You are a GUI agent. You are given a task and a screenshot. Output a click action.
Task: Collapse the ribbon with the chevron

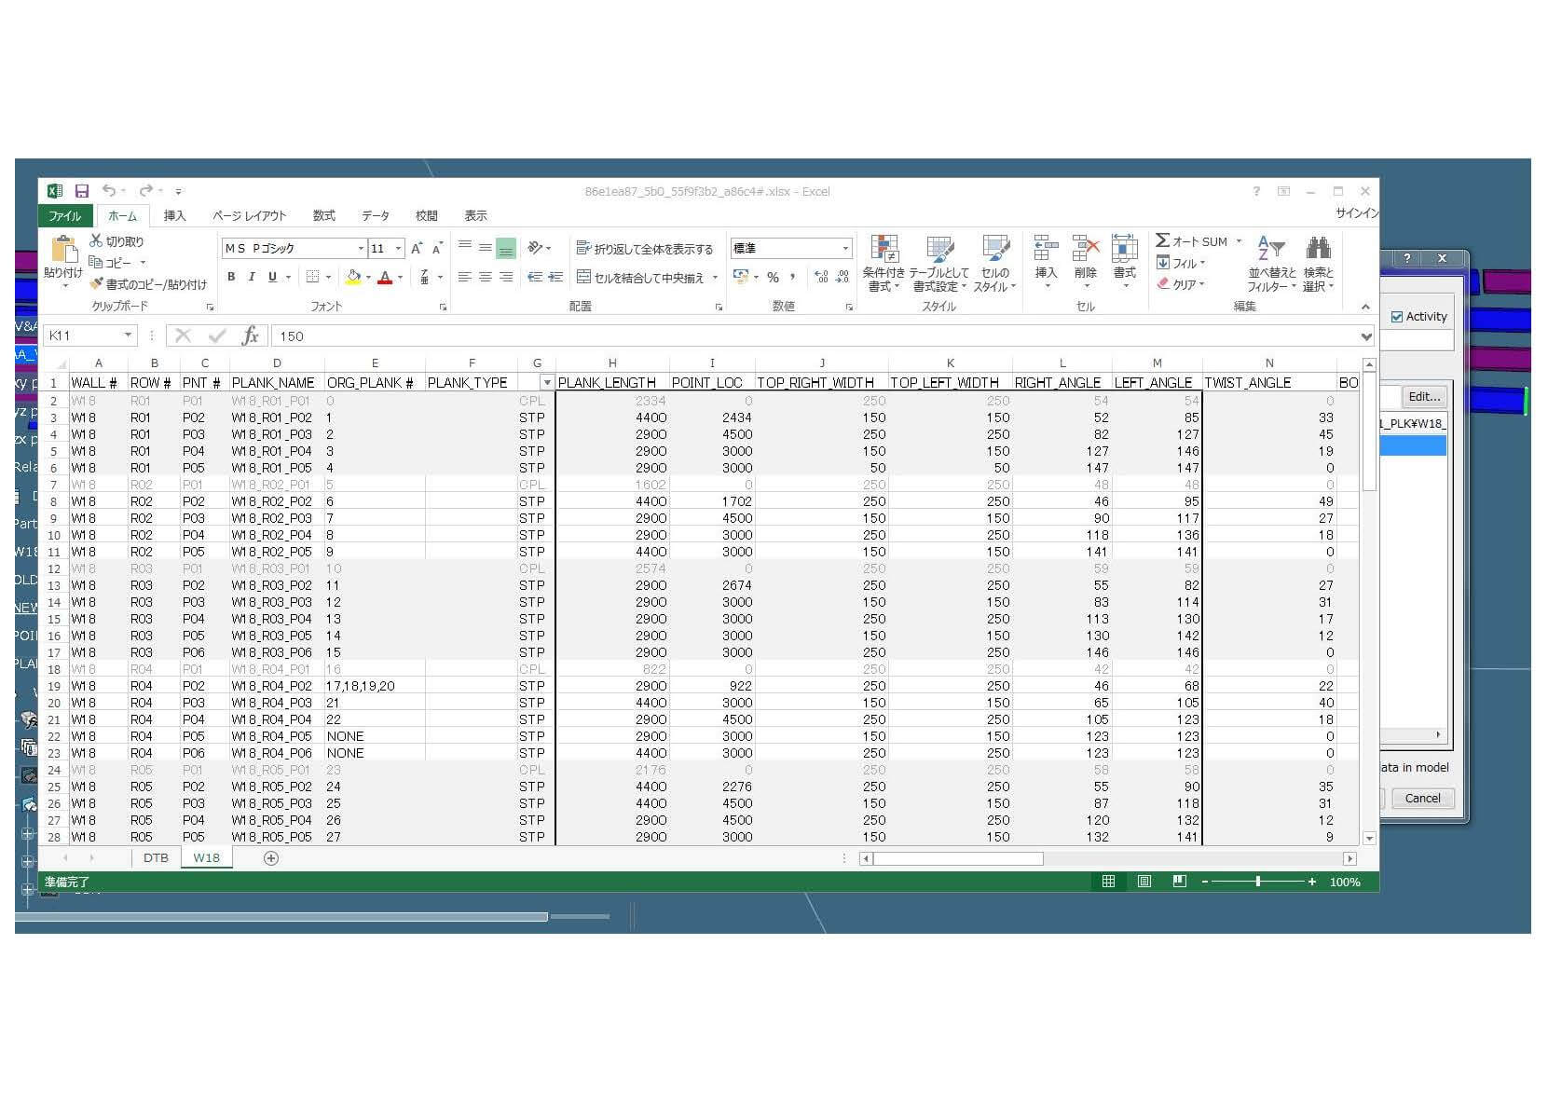(1365, 307)
